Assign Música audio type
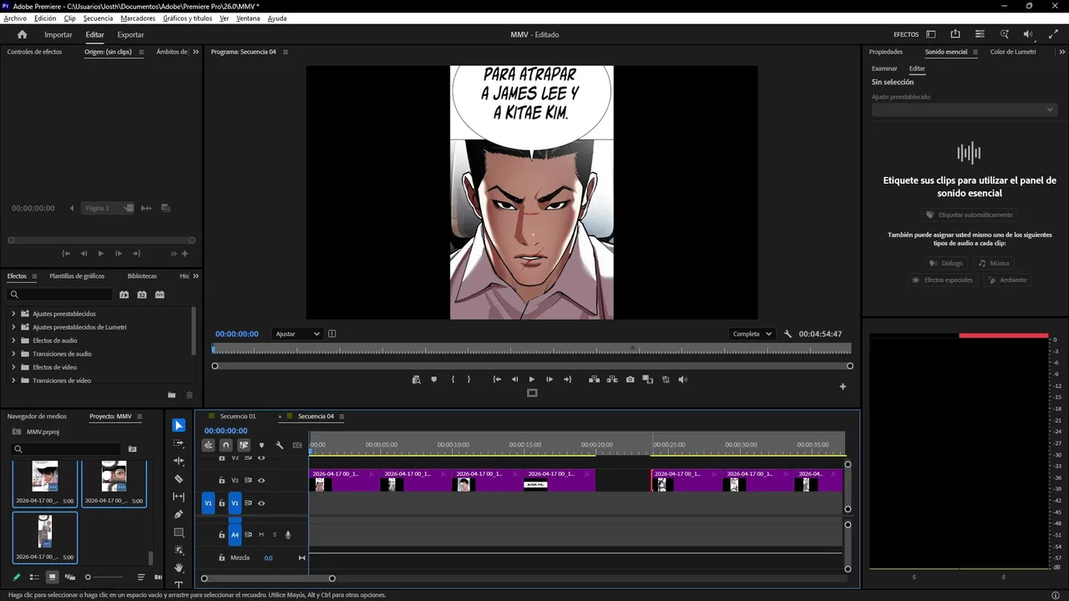The image size is (1069, 601). (x=994, y=263)
